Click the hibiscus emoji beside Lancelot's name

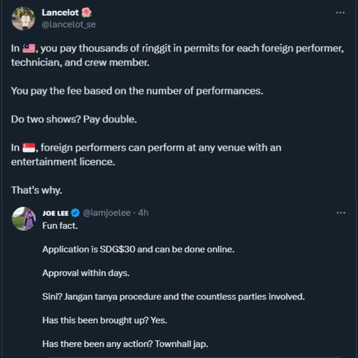[87, 13]
